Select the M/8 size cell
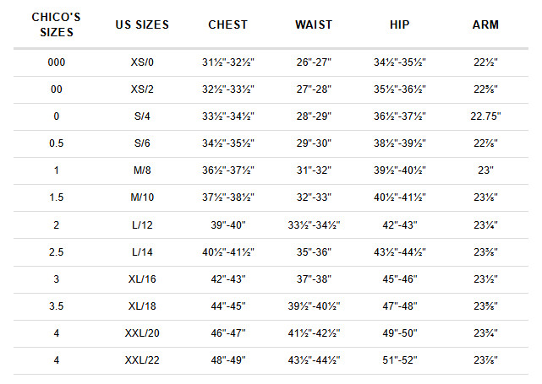542x384 pixels. (x=142, y=170)
